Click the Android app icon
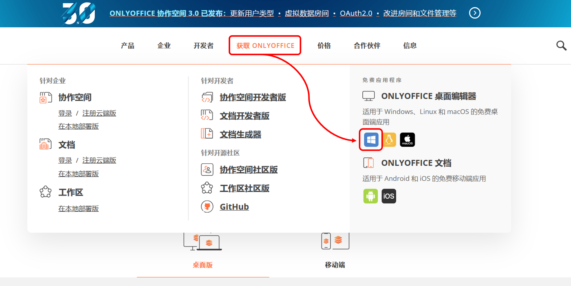The width and height of the screenshot is (571, 286). click(x=371, y=196)
